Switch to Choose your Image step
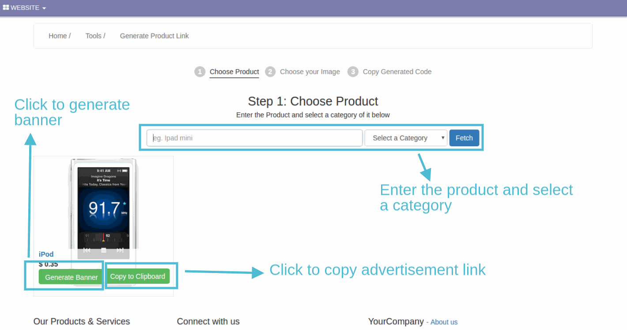 310,72
